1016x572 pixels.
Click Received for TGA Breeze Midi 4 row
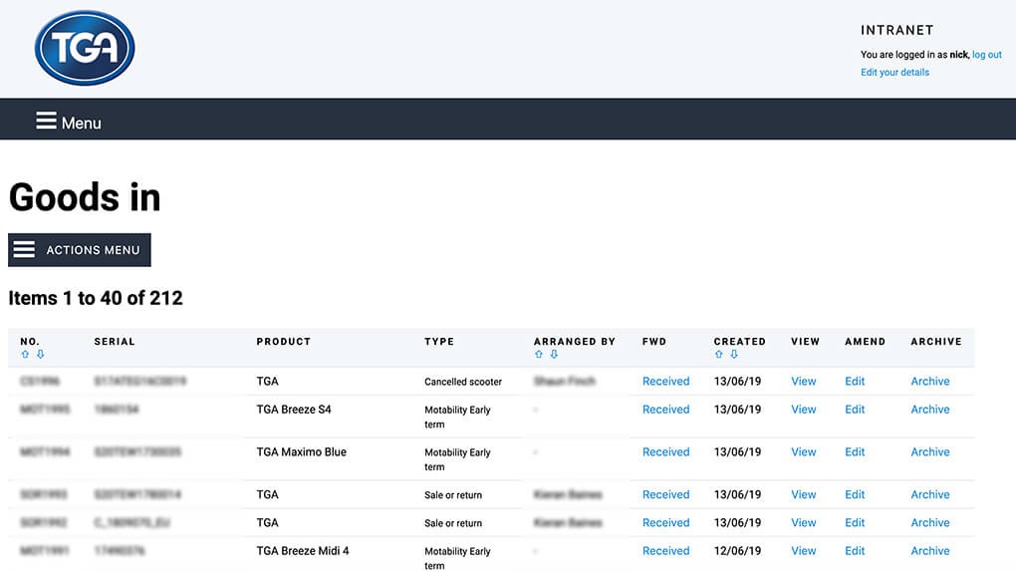point(665,551)
